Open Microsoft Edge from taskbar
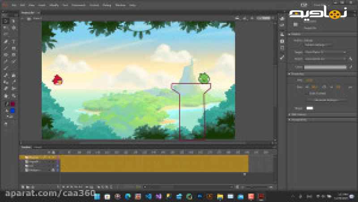This screenshot has height=202, width=358. tap(128, 196)
